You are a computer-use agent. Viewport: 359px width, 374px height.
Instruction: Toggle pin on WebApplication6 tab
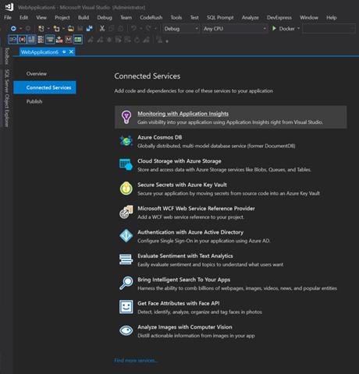(x=64, y=52)
